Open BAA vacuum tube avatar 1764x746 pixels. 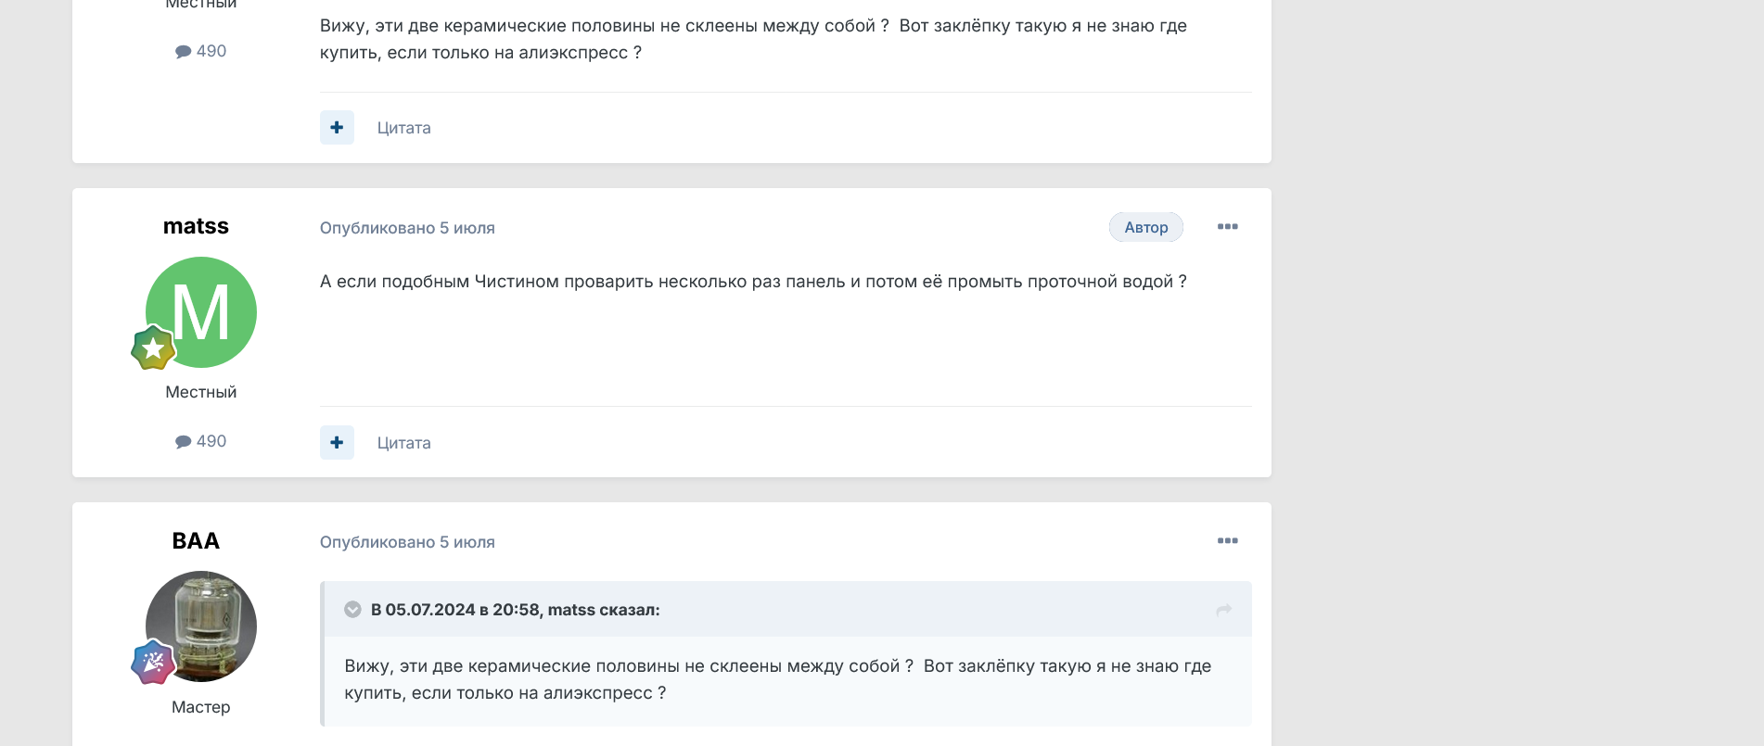tap(202, 626)
